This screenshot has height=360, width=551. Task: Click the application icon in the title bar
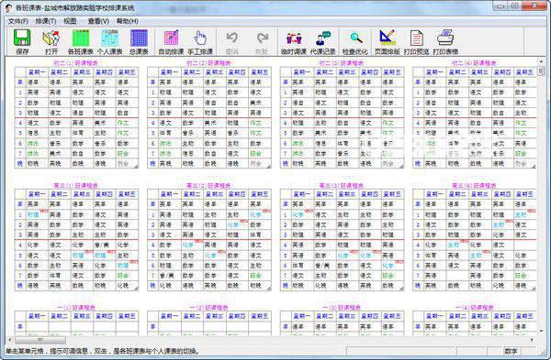(x=8, y=7)
